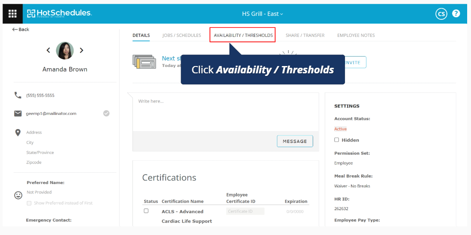This screenshot has height=235, width=471.
Task: Click the Message button
Action: [295, 141]
